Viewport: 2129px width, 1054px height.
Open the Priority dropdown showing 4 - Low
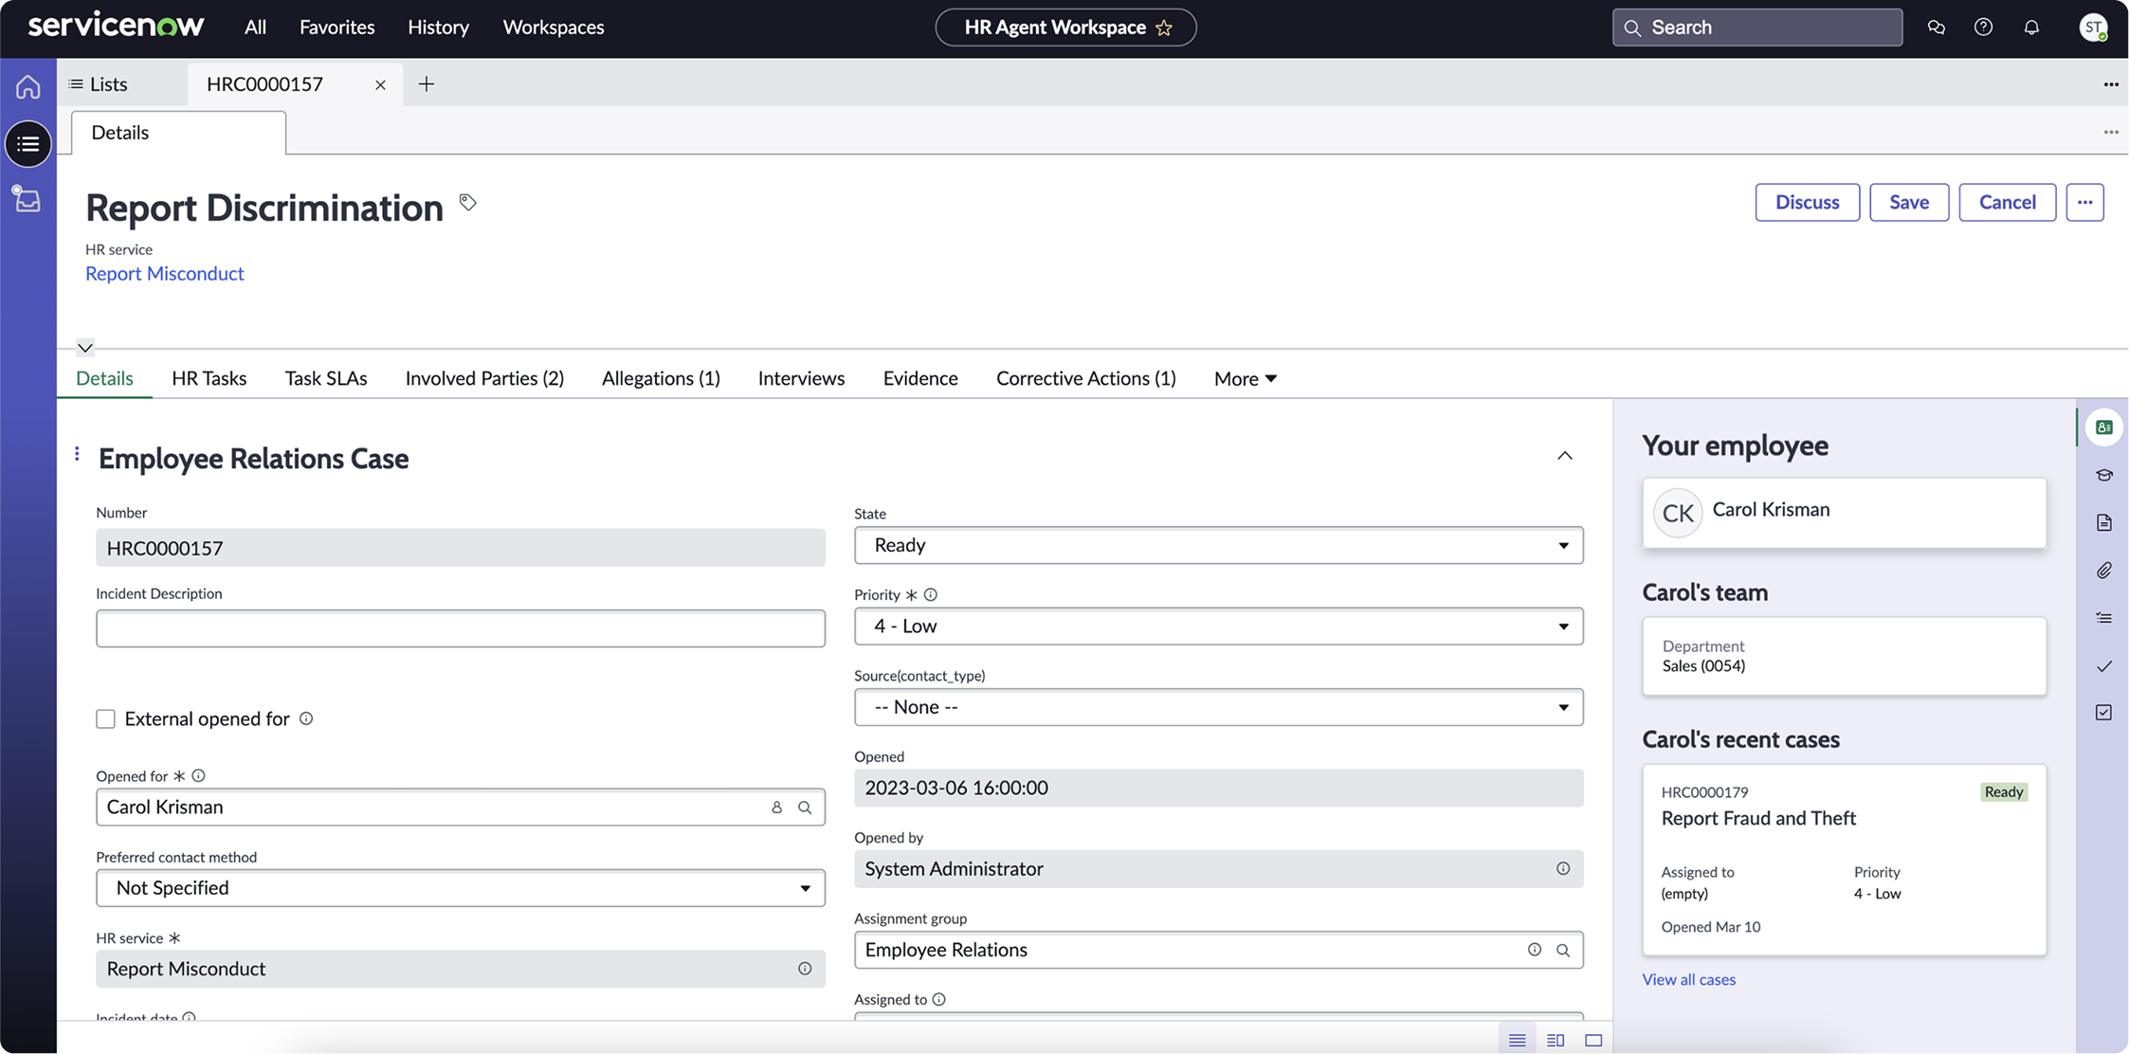(1218, 627)
